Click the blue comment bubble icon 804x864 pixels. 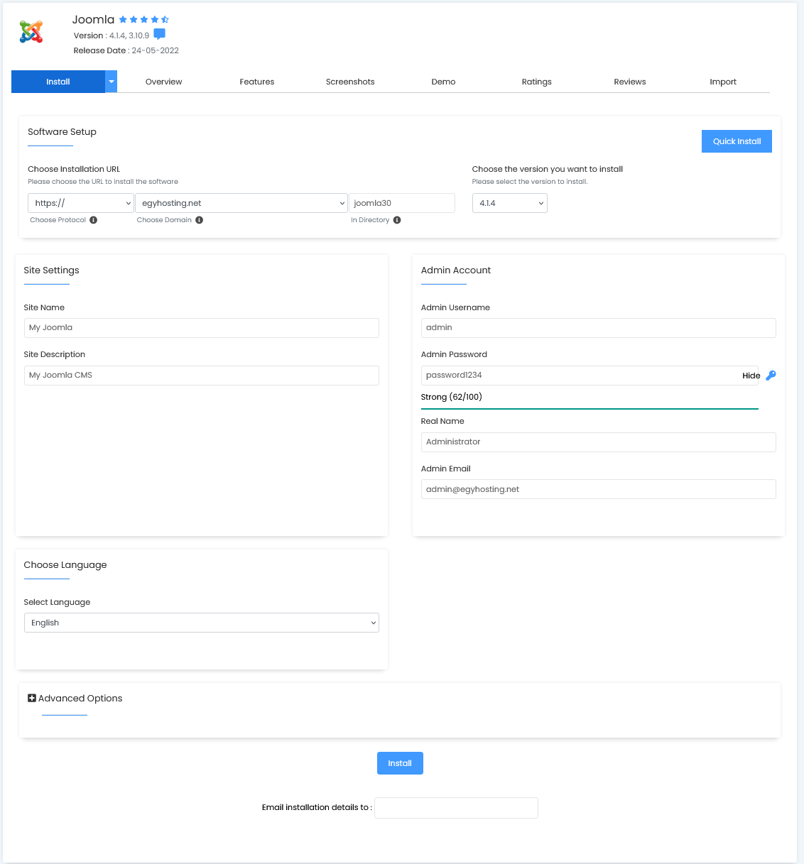160,34
